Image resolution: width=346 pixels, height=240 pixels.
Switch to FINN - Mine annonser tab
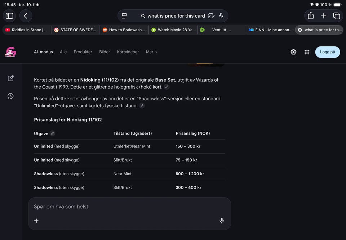click(x=270, y=30)
